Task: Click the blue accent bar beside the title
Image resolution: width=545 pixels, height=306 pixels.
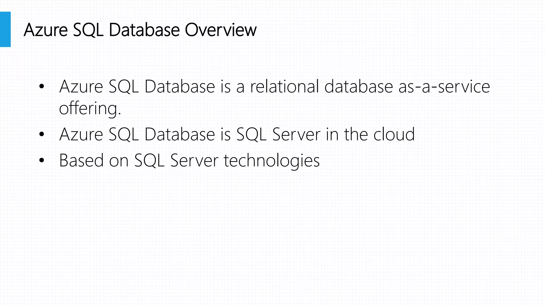Action: pos(5,29)
